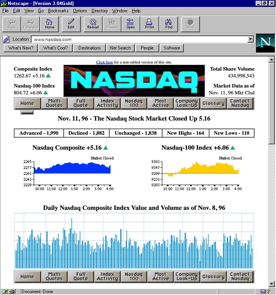Image resolution: width=276 pixels, height=295 pixels.
Task: Expand the Location history dropdown
Action: click(x=250, y=40)
